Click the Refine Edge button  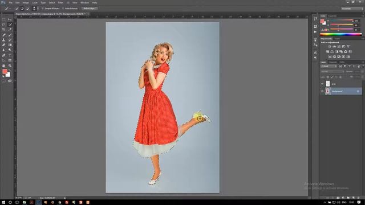tap(90, 9)
